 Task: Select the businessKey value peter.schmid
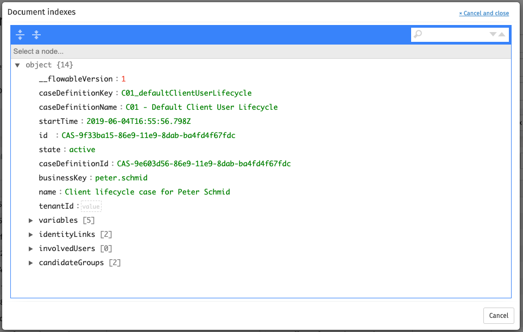(121, 178)
